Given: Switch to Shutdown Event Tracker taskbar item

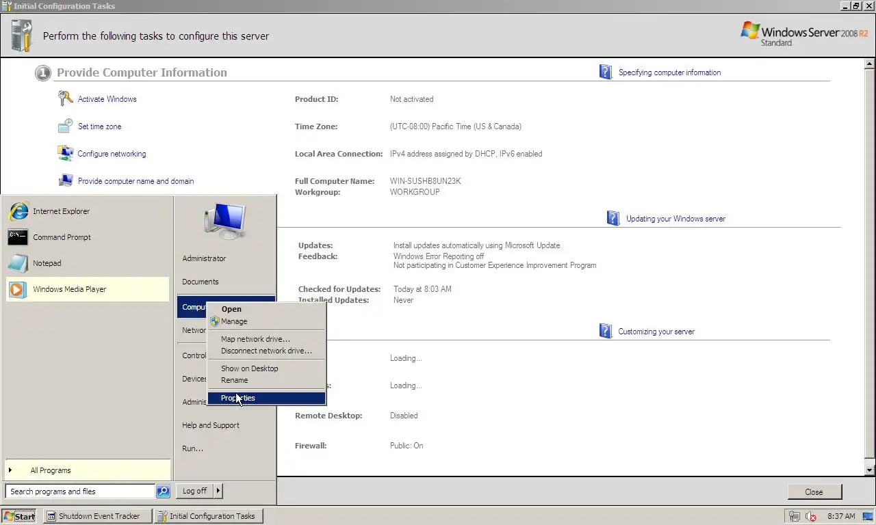Looking at the screenshot, I should coord(98,516).
